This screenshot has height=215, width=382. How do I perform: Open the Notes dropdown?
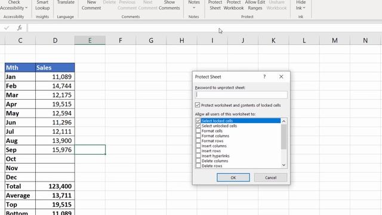pyautogui.click(x=194, y=5)
